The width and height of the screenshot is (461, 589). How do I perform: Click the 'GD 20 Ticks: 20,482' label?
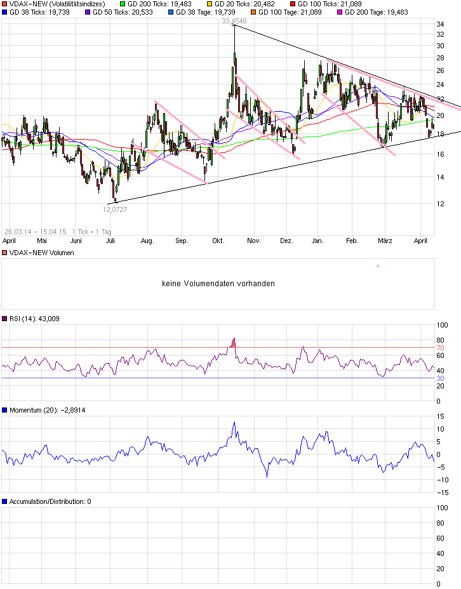tap(244, 4)
